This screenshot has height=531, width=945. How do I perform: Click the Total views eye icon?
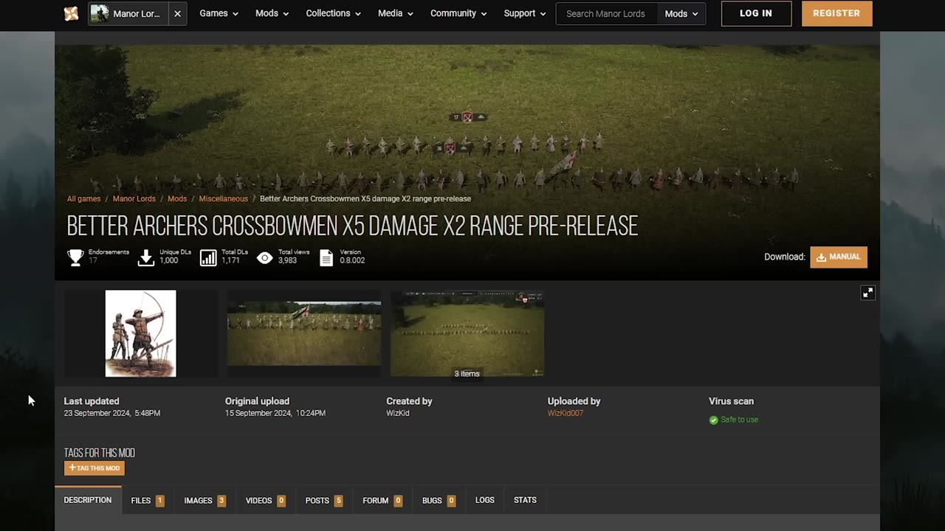click(x=264, y=257)
